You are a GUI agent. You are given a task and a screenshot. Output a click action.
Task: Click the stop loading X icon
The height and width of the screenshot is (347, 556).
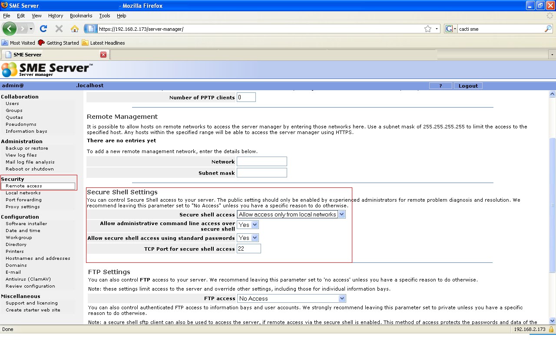(x=59, y=29)
